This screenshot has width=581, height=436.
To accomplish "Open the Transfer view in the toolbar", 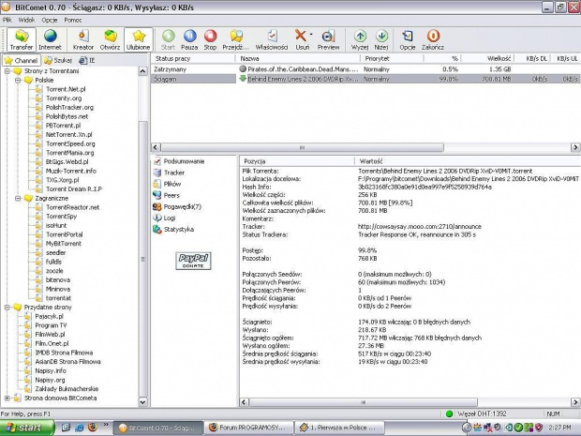I will 22,39.
